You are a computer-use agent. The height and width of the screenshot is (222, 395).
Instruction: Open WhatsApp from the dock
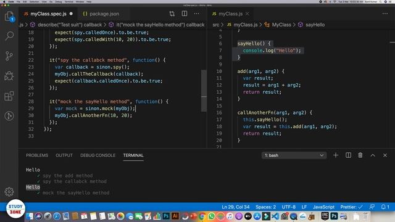211,216
